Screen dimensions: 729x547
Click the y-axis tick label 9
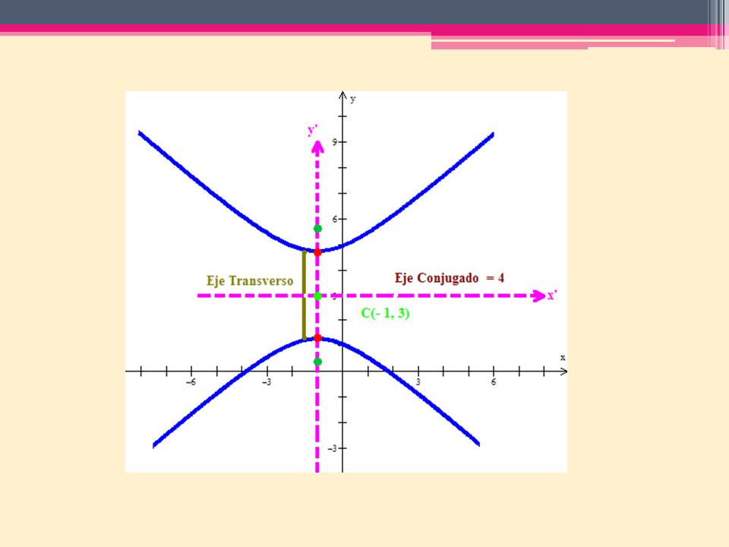tap(335, 142)
